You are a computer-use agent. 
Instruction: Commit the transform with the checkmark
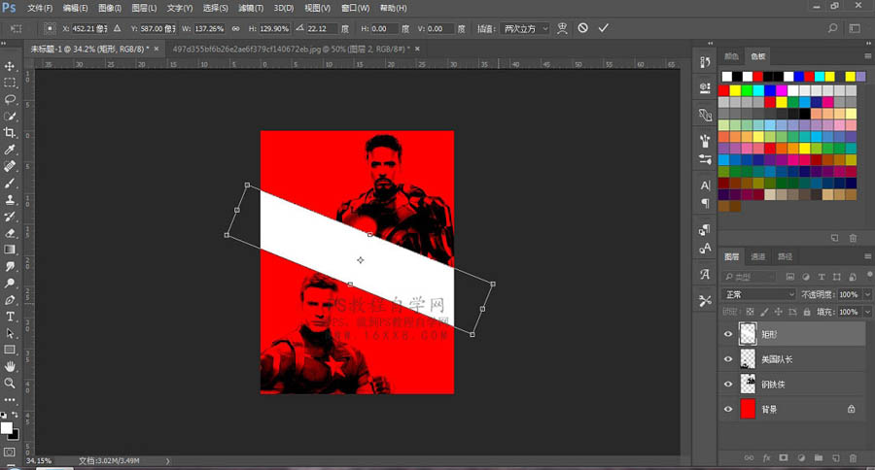(603, 28)
